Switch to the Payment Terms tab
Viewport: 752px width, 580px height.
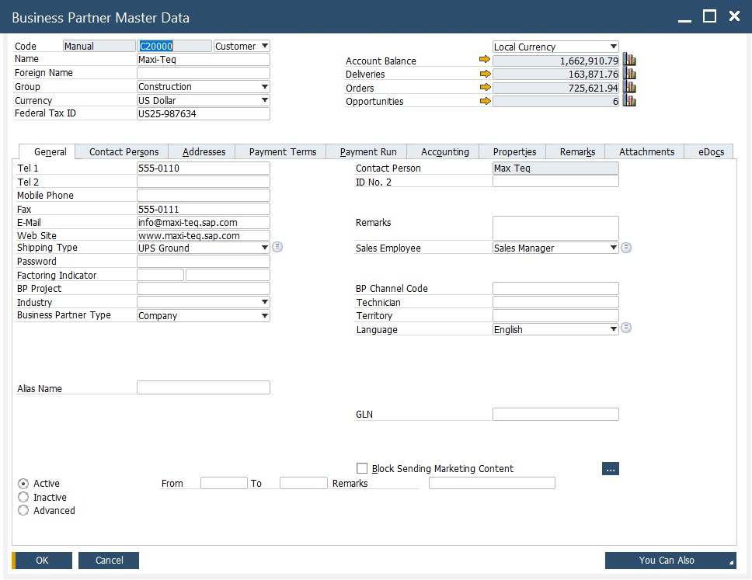tap(282, 152)
